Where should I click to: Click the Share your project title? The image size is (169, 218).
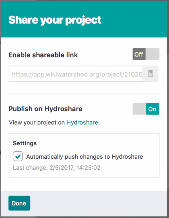[55, 20]
